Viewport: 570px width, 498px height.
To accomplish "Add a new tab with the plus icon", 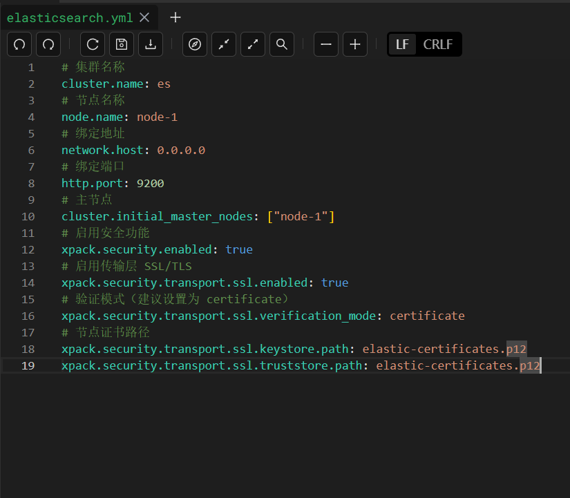I will [175, 17].
